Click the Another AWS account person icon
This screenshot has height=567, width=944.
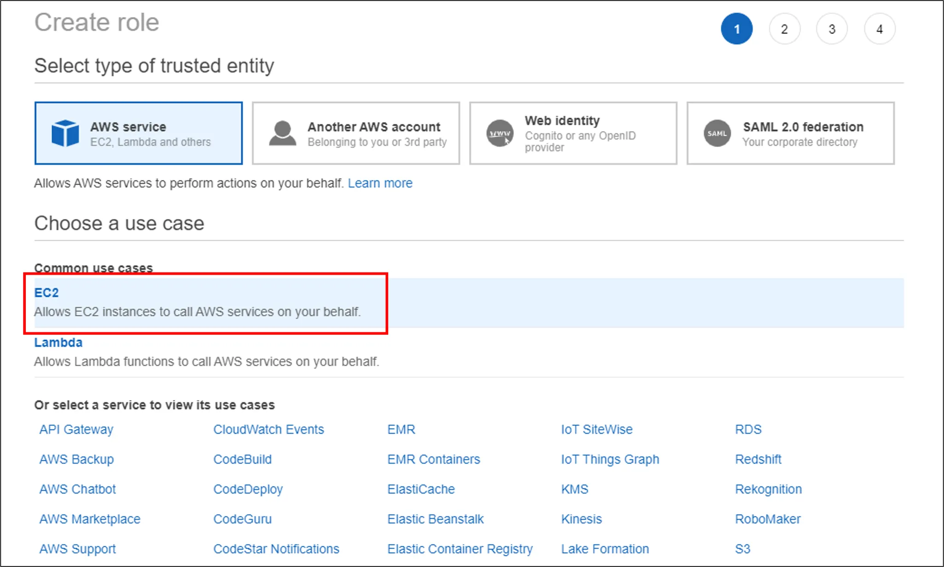pyautogui.click(x=282, y=133)
